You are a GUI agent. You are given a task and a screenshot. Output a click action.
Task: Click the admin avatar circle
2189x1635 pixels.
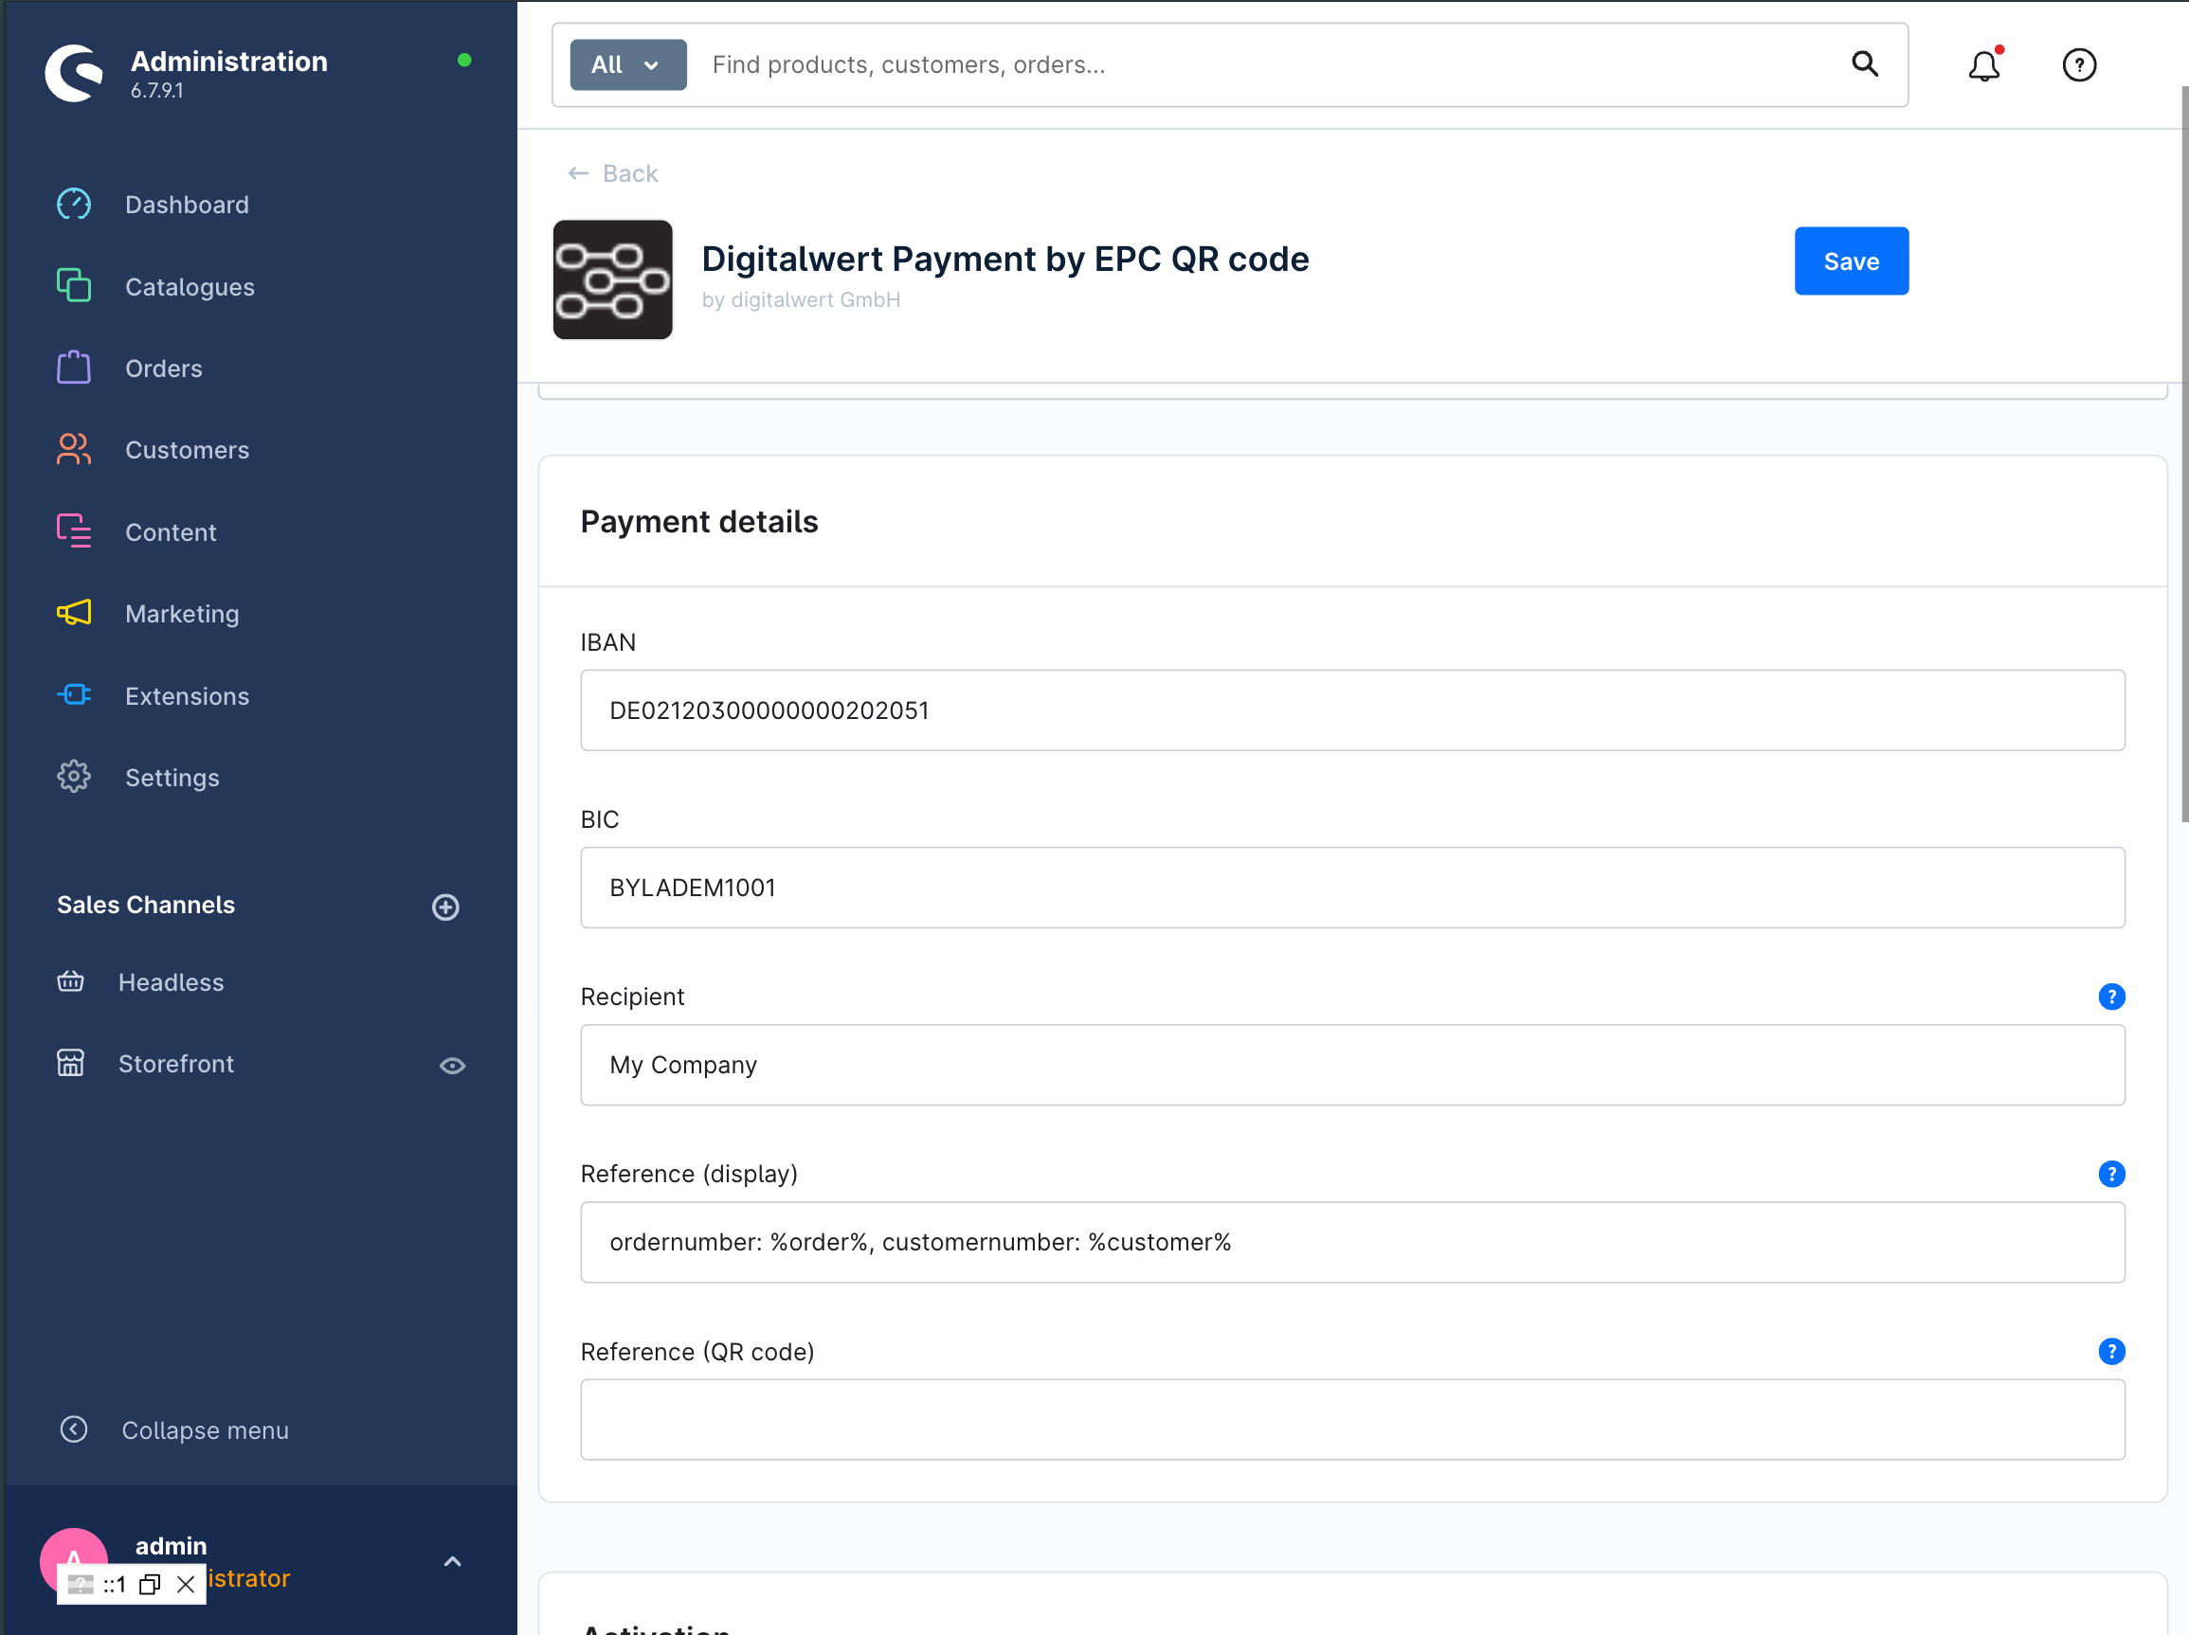coord(74,1562)
